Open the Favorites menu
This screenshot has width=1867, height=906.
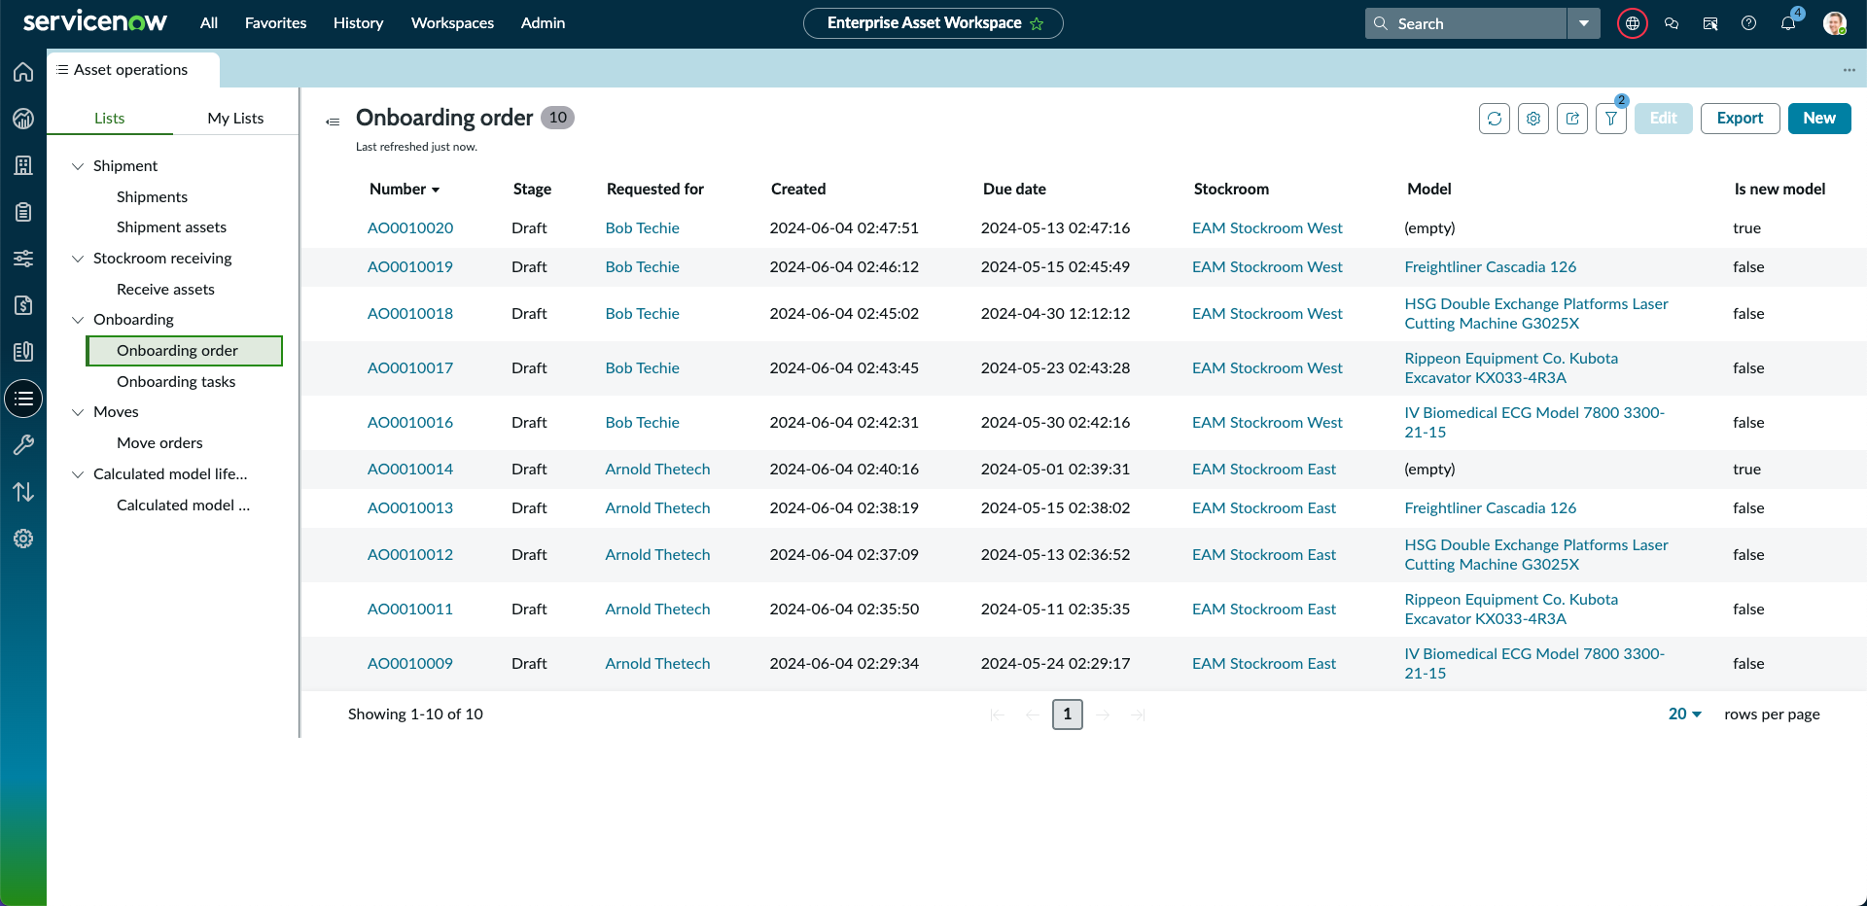pos(275,23)
